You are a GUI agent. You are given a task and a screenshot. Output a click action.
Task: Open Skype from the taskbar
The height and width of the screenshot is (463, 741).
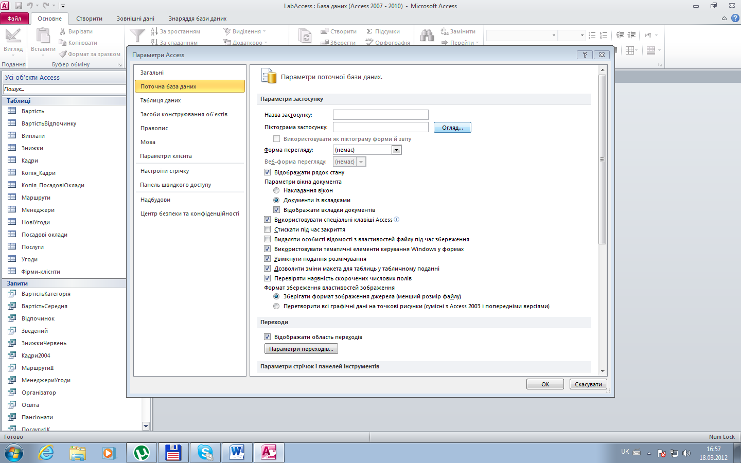pos(205,453)
